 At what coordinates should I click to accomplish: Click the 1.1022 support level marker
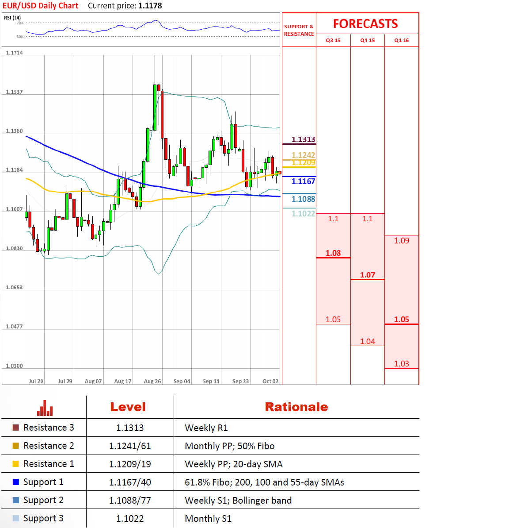[303, 213]
